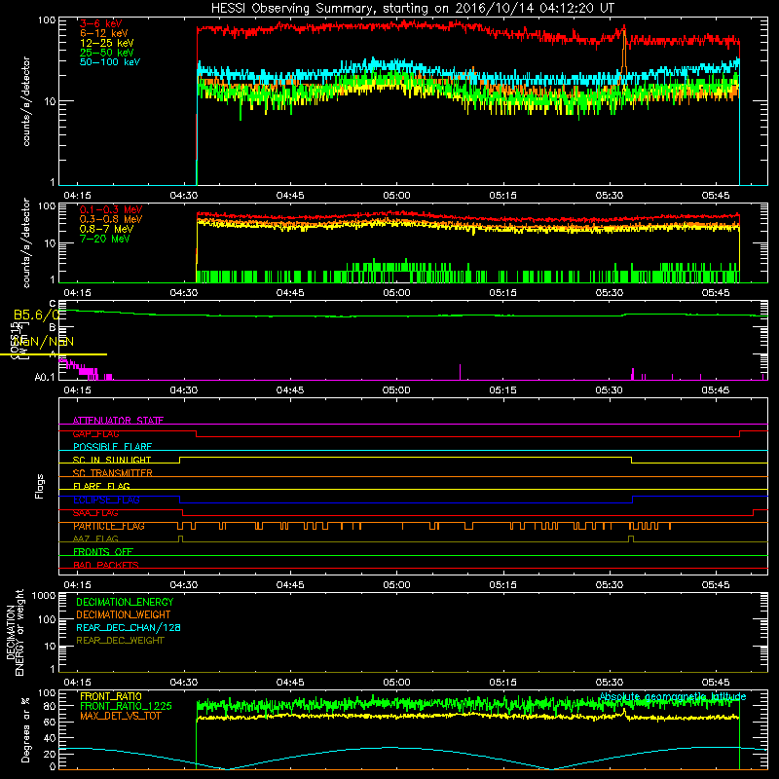Select the yellow FRONT_RATIO legend label

[111, 696]
